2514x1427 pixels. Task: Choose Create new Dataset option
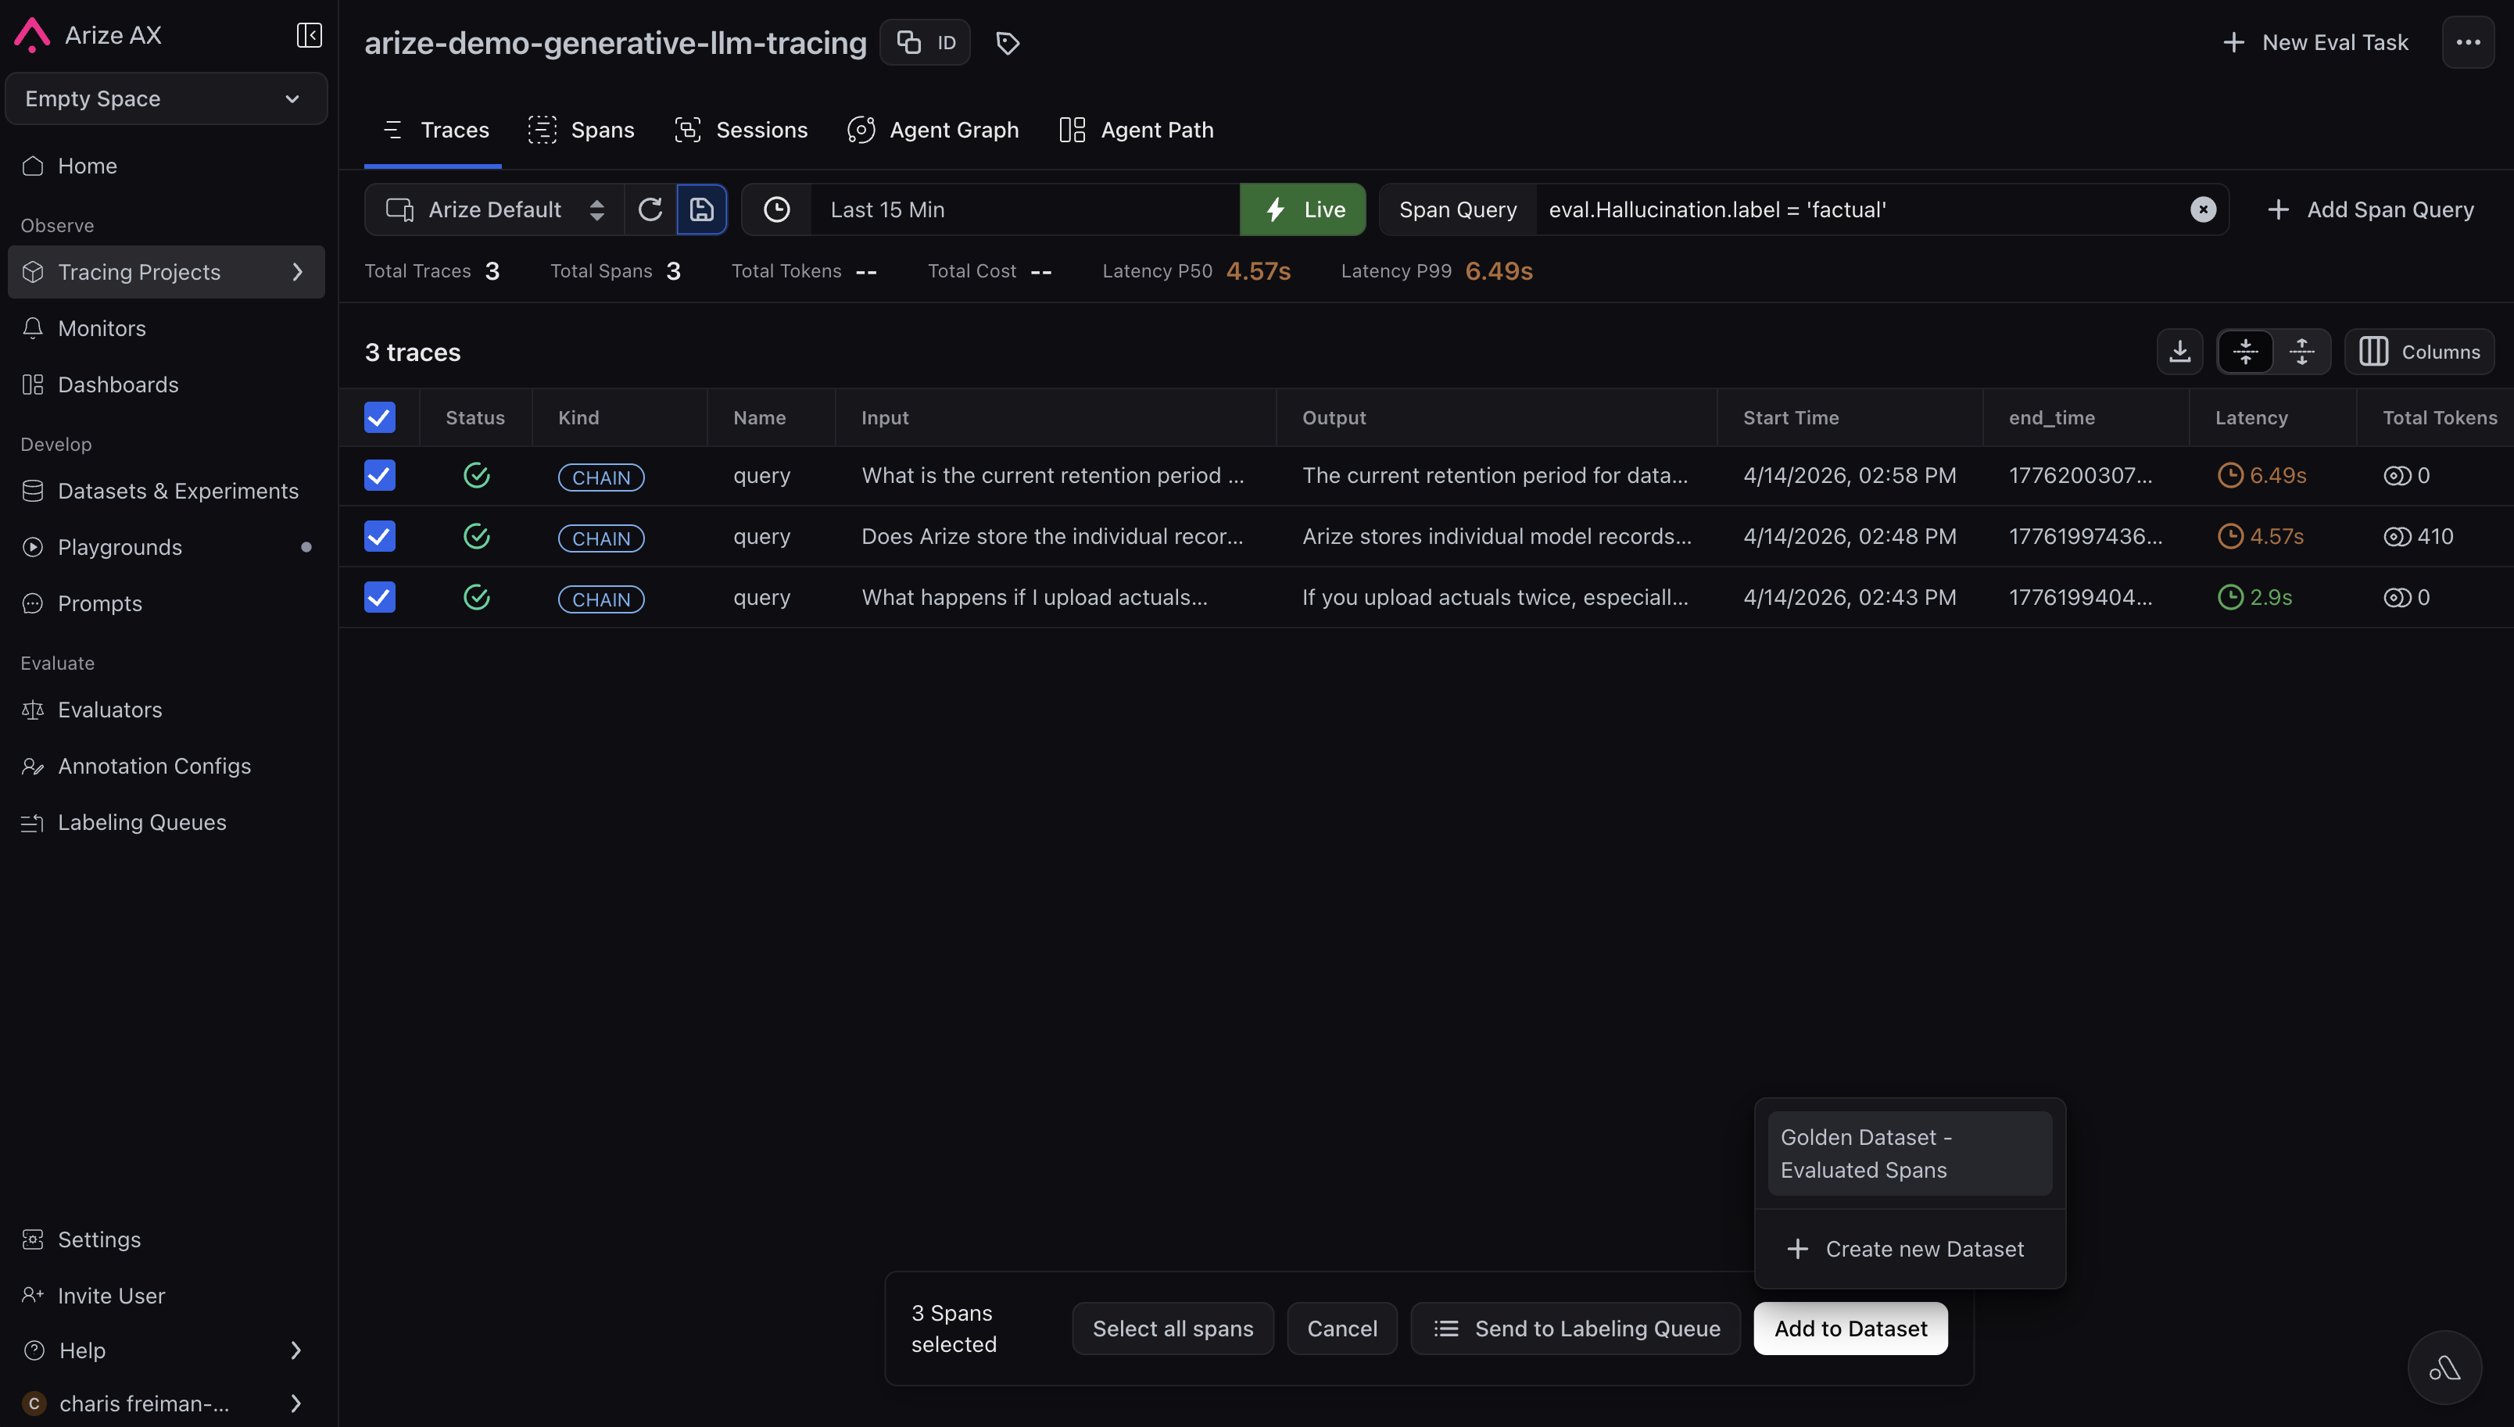(1909, 1250)
